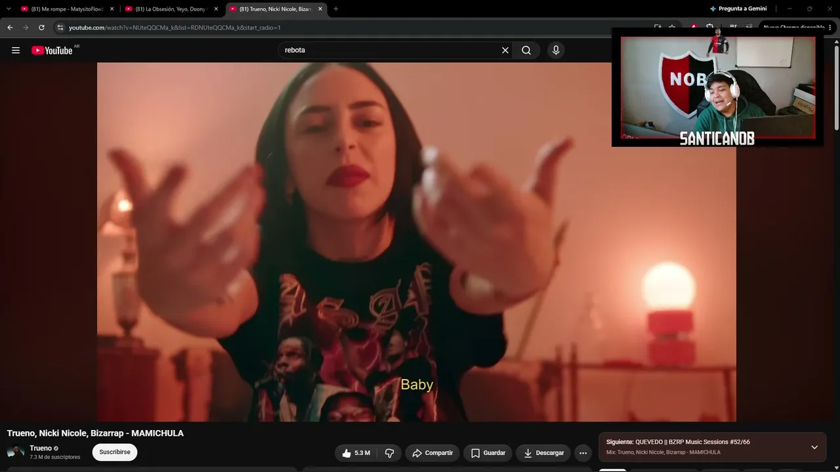
Task: View site information icon in address bar
Action: 60,28
